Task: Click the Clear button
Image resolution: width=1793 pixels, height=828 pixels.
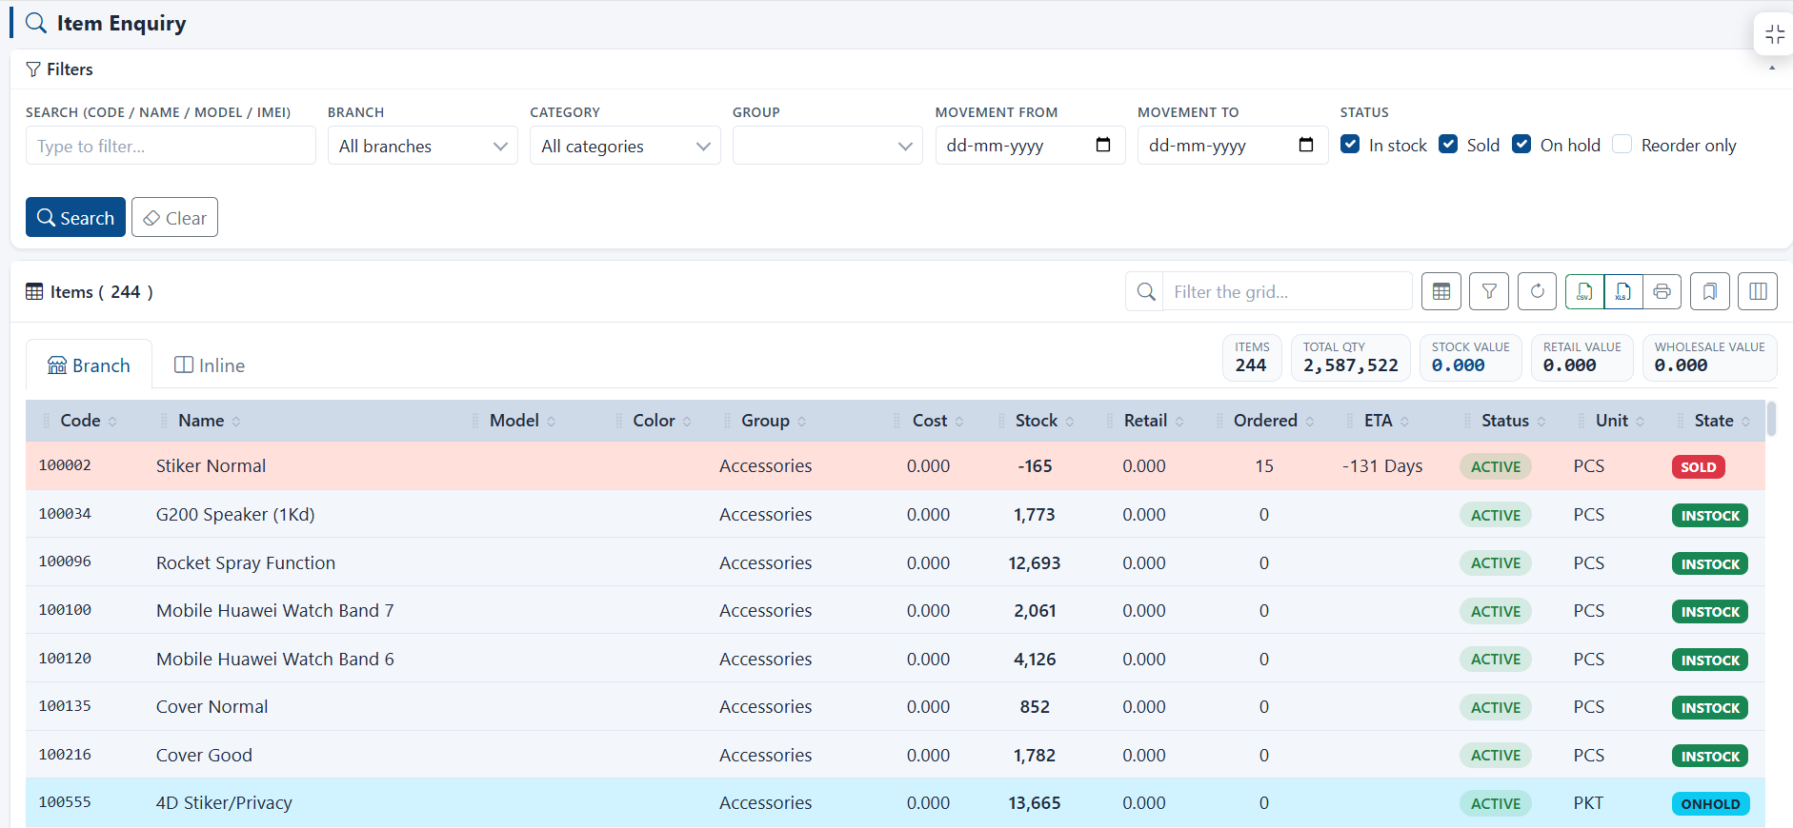Action: click(174, 217)
